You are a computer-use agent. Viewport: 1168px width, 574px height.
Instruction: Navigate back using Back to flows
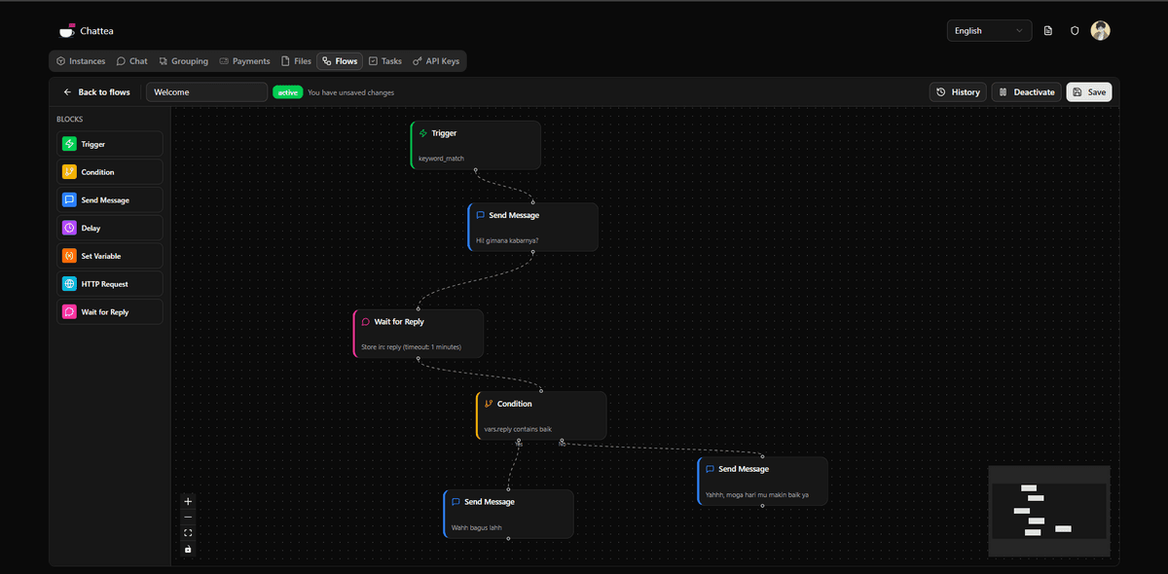[x=96, y=91]
